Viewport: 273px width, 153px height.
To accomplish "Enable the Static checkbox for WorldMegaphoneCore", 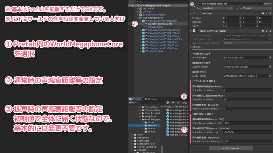I will [262, 3].
